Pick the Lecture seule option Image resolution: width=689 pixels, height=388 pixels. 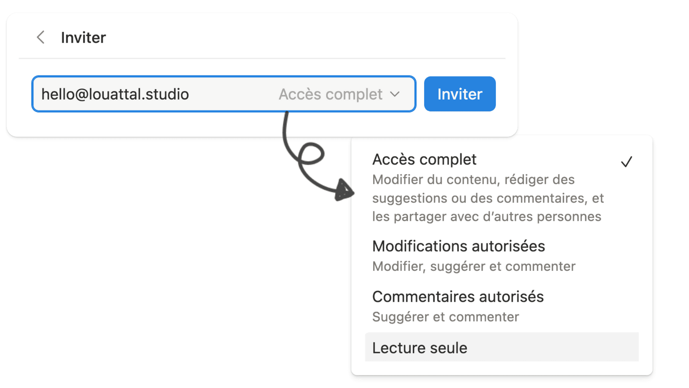point(420,348)
